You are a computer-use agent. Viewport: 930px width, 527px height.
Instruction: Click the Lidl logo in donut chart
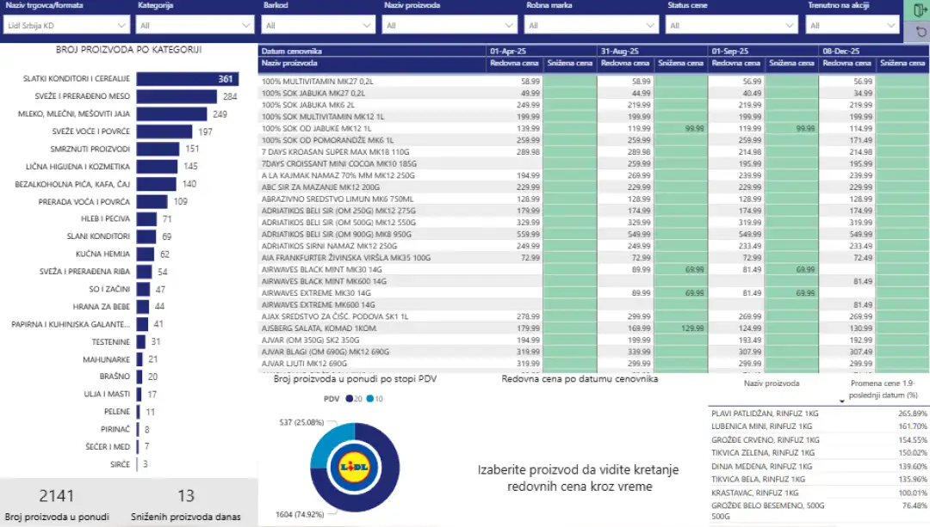coord(355,467)
